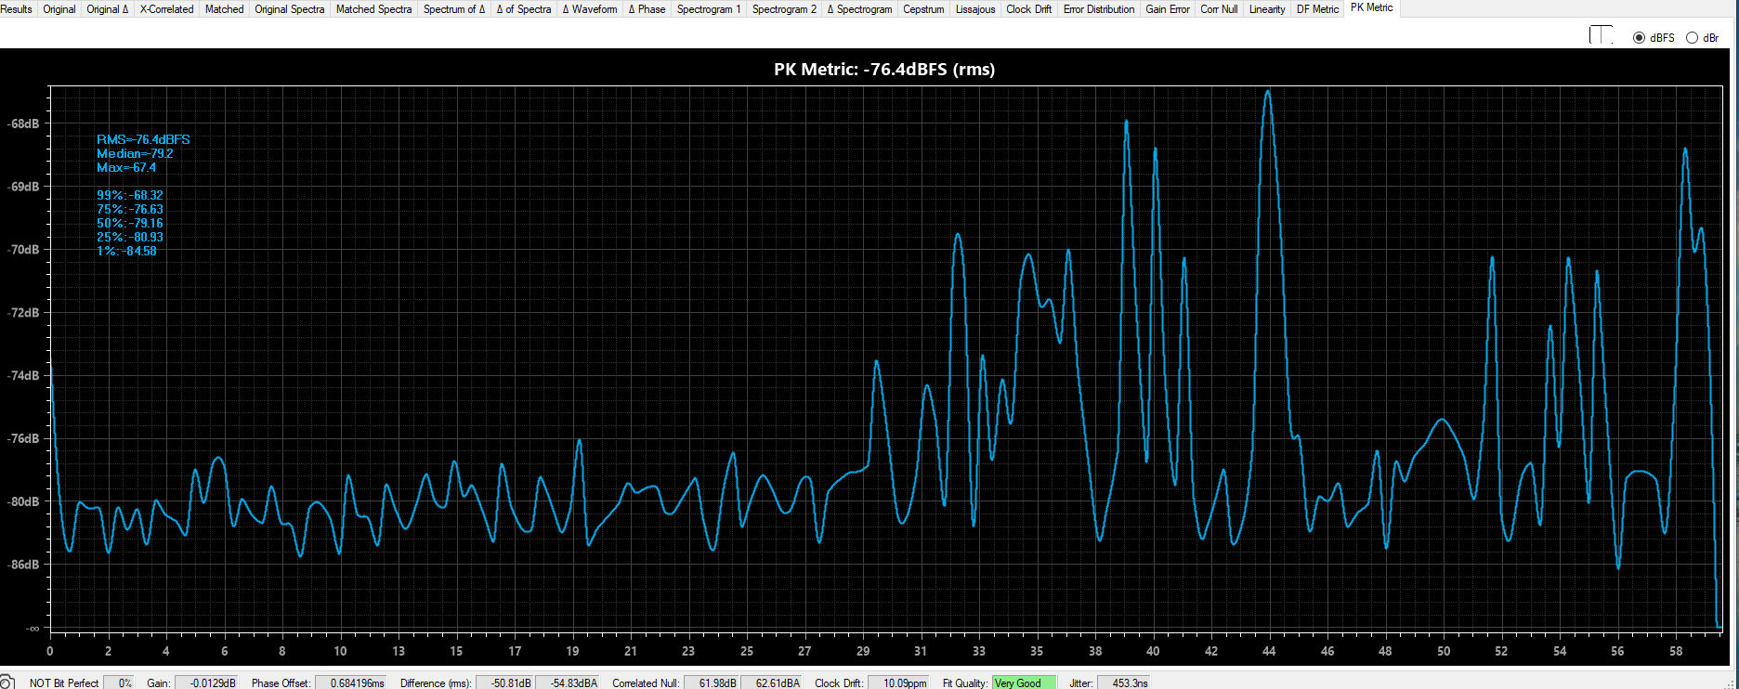
Task: Click the Jitter 453.3ns field
Action: (x=1124, y=682)
